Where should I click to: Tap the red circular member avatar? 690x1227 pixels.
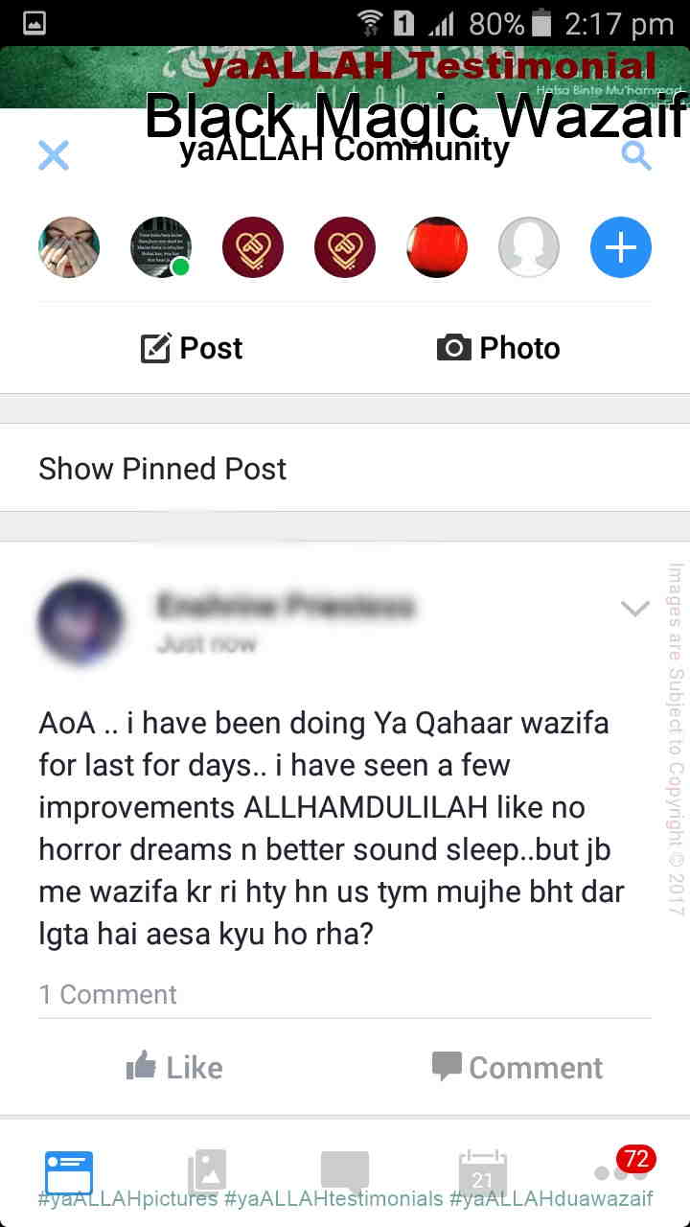click(437, 247)
